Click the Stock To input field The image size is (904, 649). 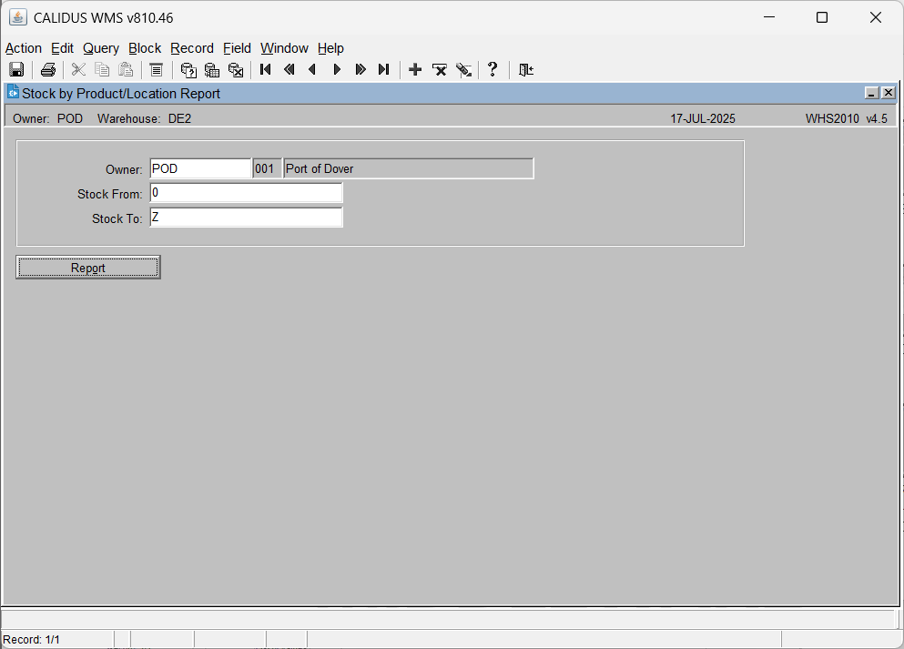point(246,218)
